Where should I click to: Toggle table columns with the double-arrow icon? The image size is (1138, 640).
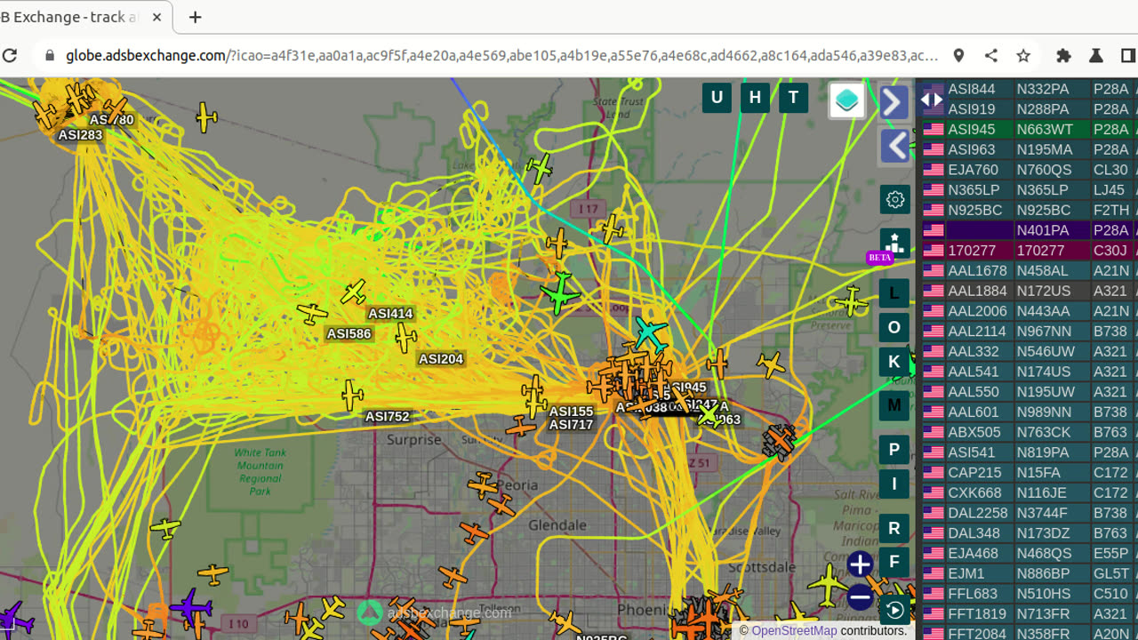[931, 99]
